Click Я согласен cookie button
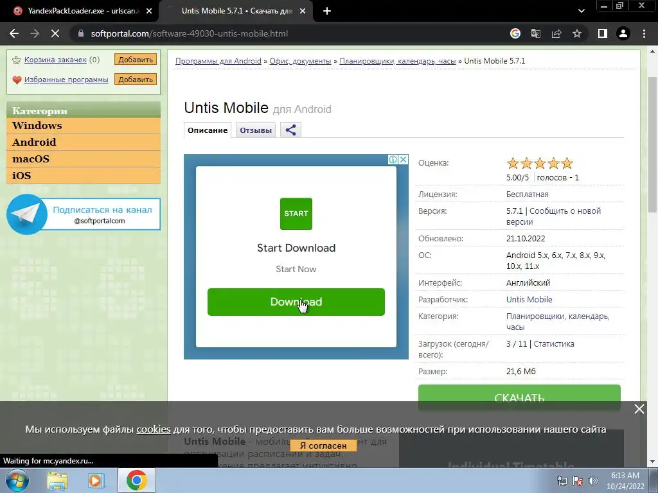The height and width of the screenshot is (493, 658). pos(323,445)
